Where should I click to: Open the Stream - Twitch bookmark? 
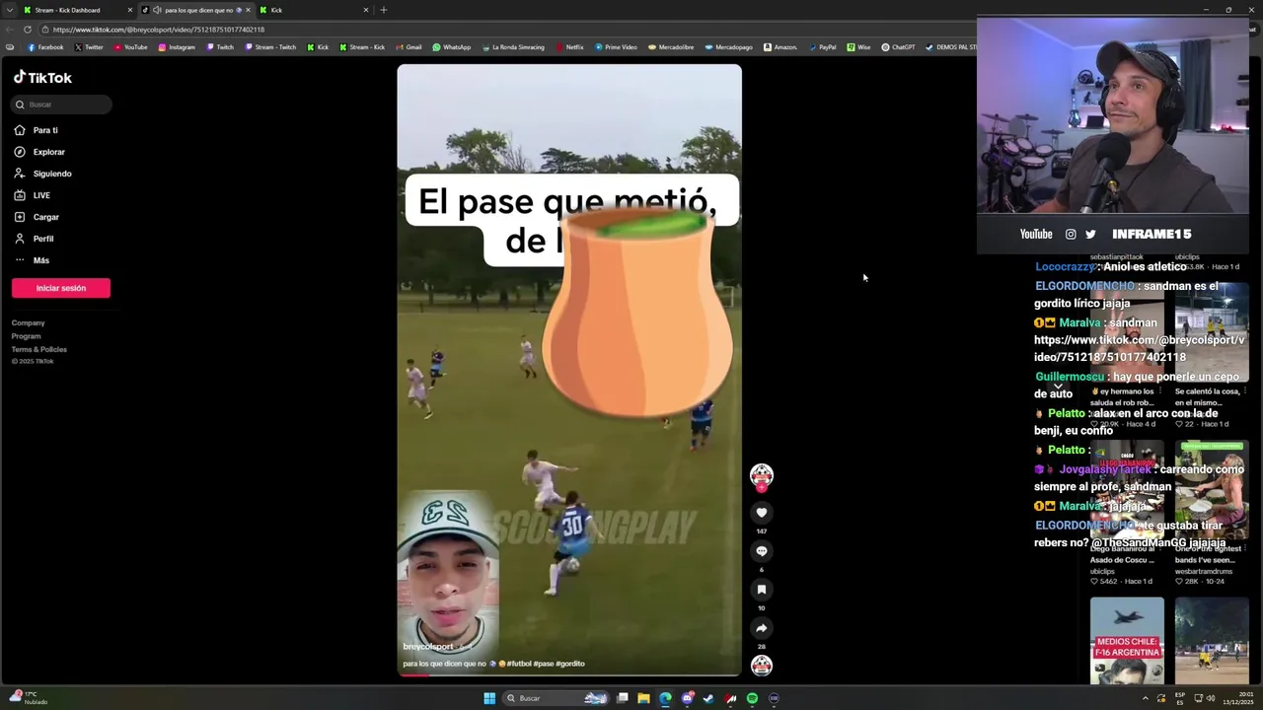click(x=269, y=47)
